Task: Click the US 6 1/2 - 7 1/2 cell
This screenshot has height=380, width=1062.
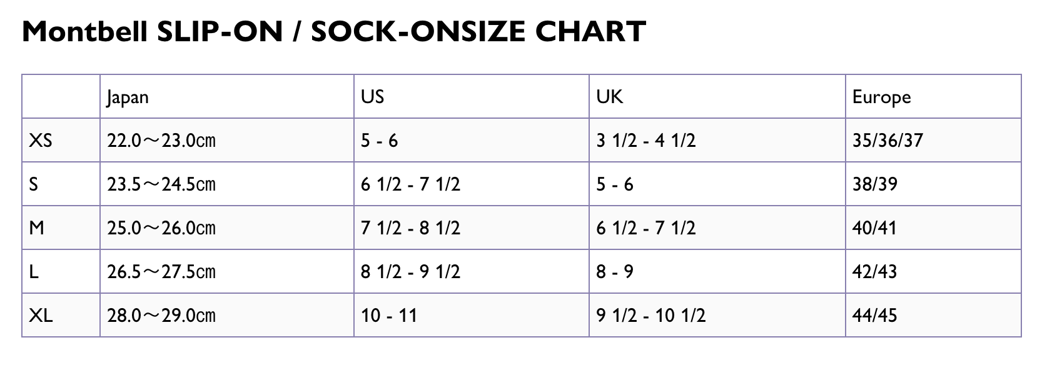Action: [x=410, y=184]
